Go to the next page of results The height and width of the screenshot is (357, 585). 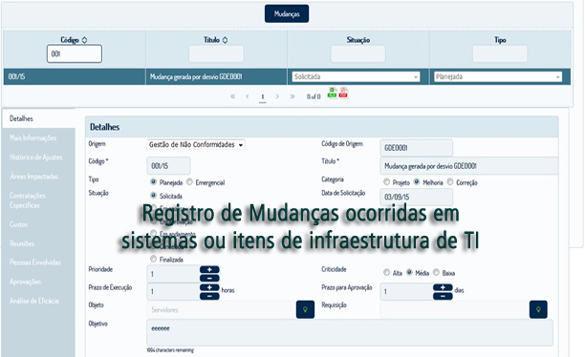pyautogui.click(x=277, y=96)
